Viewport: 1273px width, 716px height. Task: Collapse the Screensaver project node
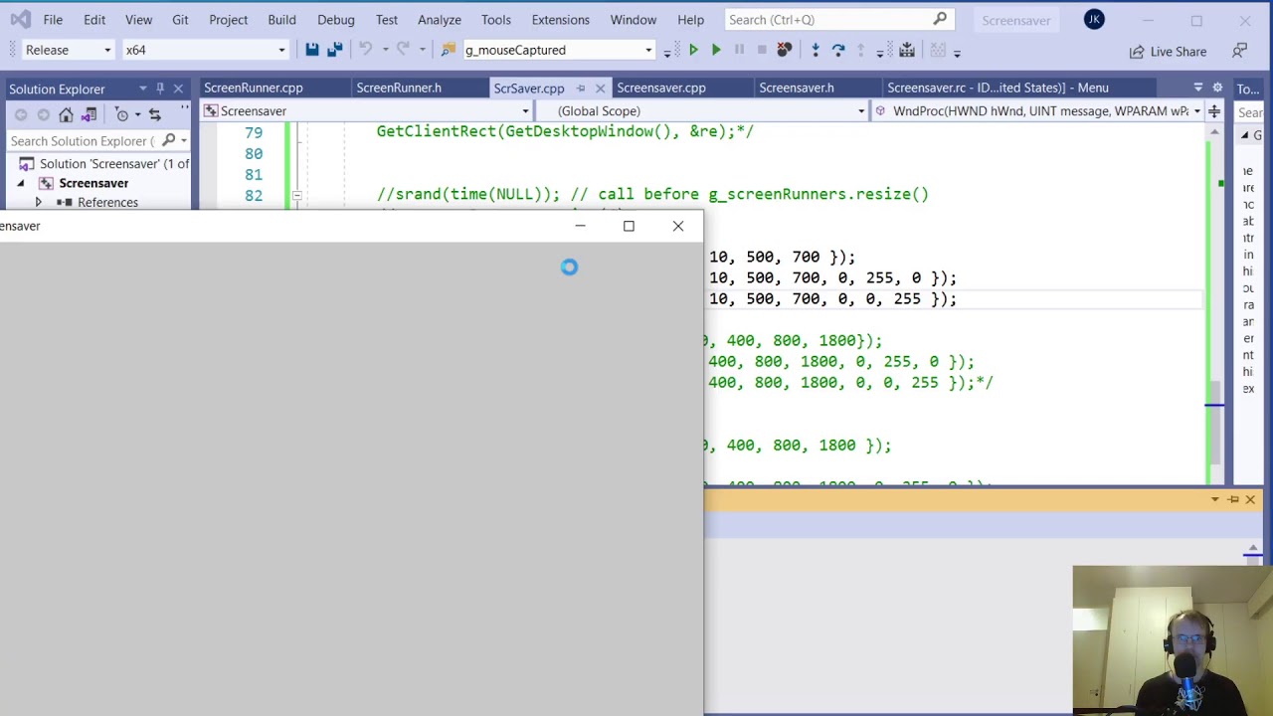pyautogui.click(x=21, y=183)
